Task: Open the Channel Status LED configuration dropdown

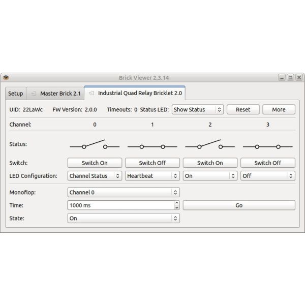Action: pyautogui.click(x=95, y=176)
